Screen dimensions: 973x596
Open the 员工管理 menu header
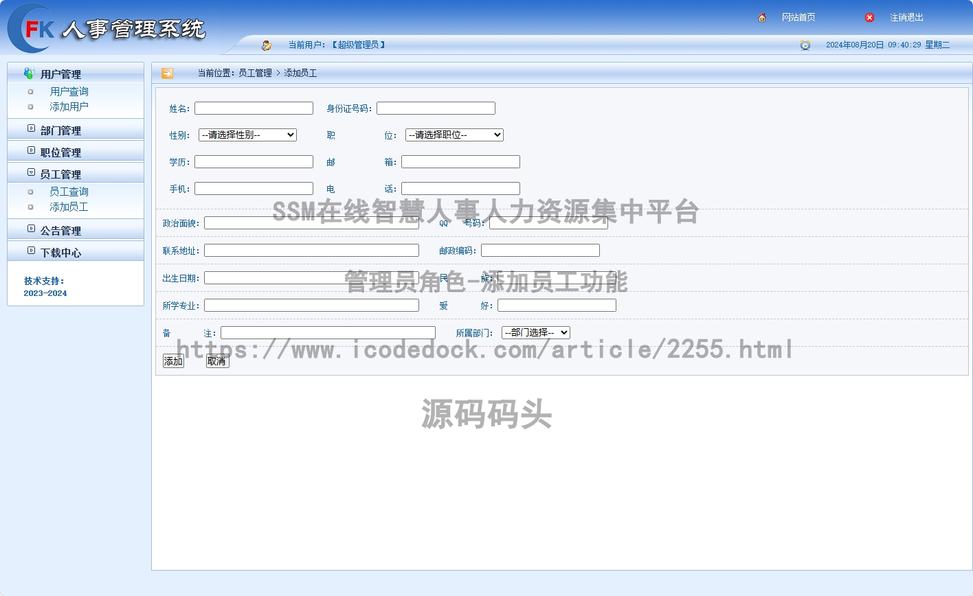click(76, 173)
